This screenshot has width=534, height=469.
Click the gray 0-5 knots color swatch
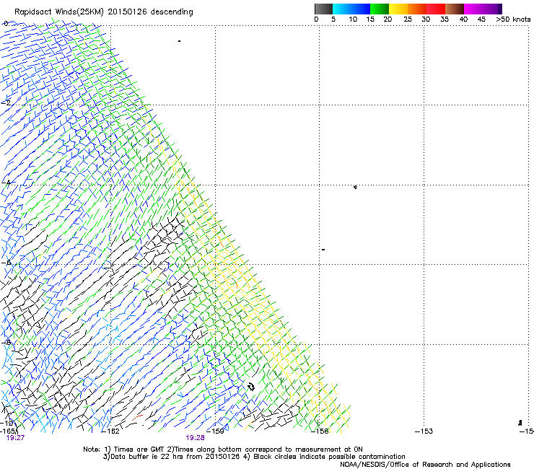[x=323, y=9]
